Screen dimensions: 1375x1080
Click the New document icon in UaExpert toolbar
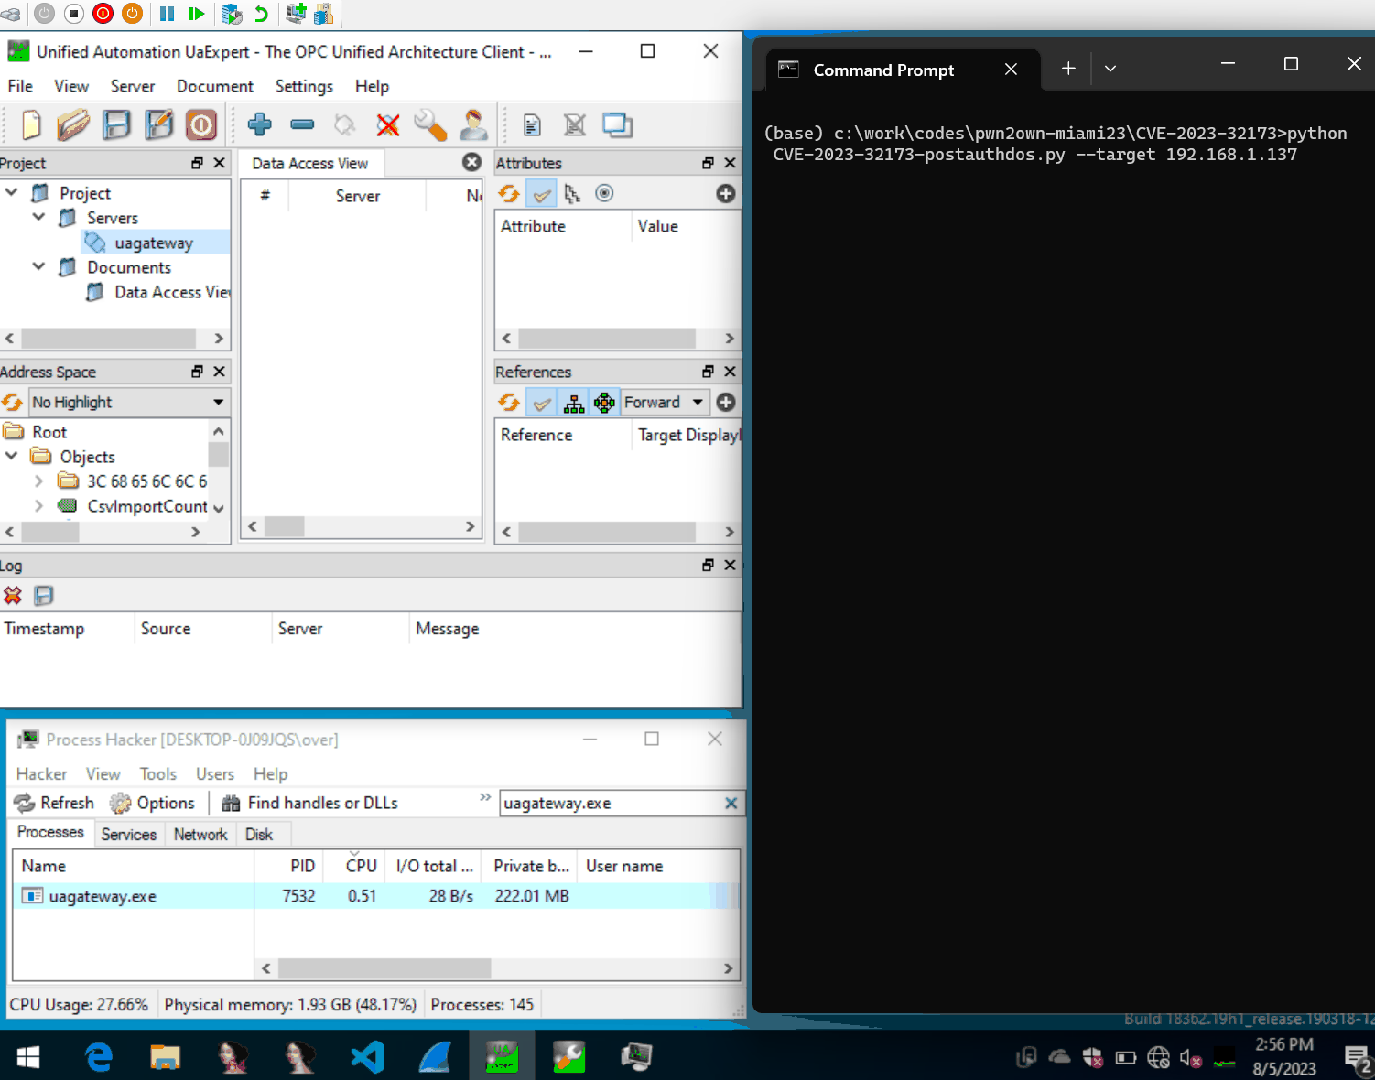coord(31,124)
